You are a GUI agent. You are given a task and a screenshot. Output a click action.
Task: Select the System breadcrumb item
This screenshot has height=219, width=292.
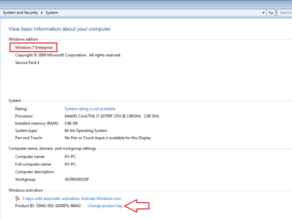coord(52,13)
